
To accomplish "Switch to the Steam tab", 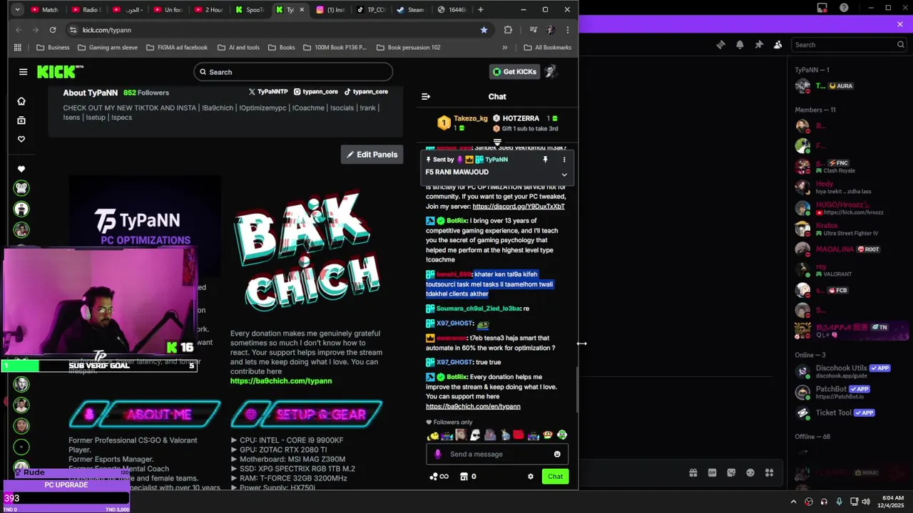I will point(410,10).
